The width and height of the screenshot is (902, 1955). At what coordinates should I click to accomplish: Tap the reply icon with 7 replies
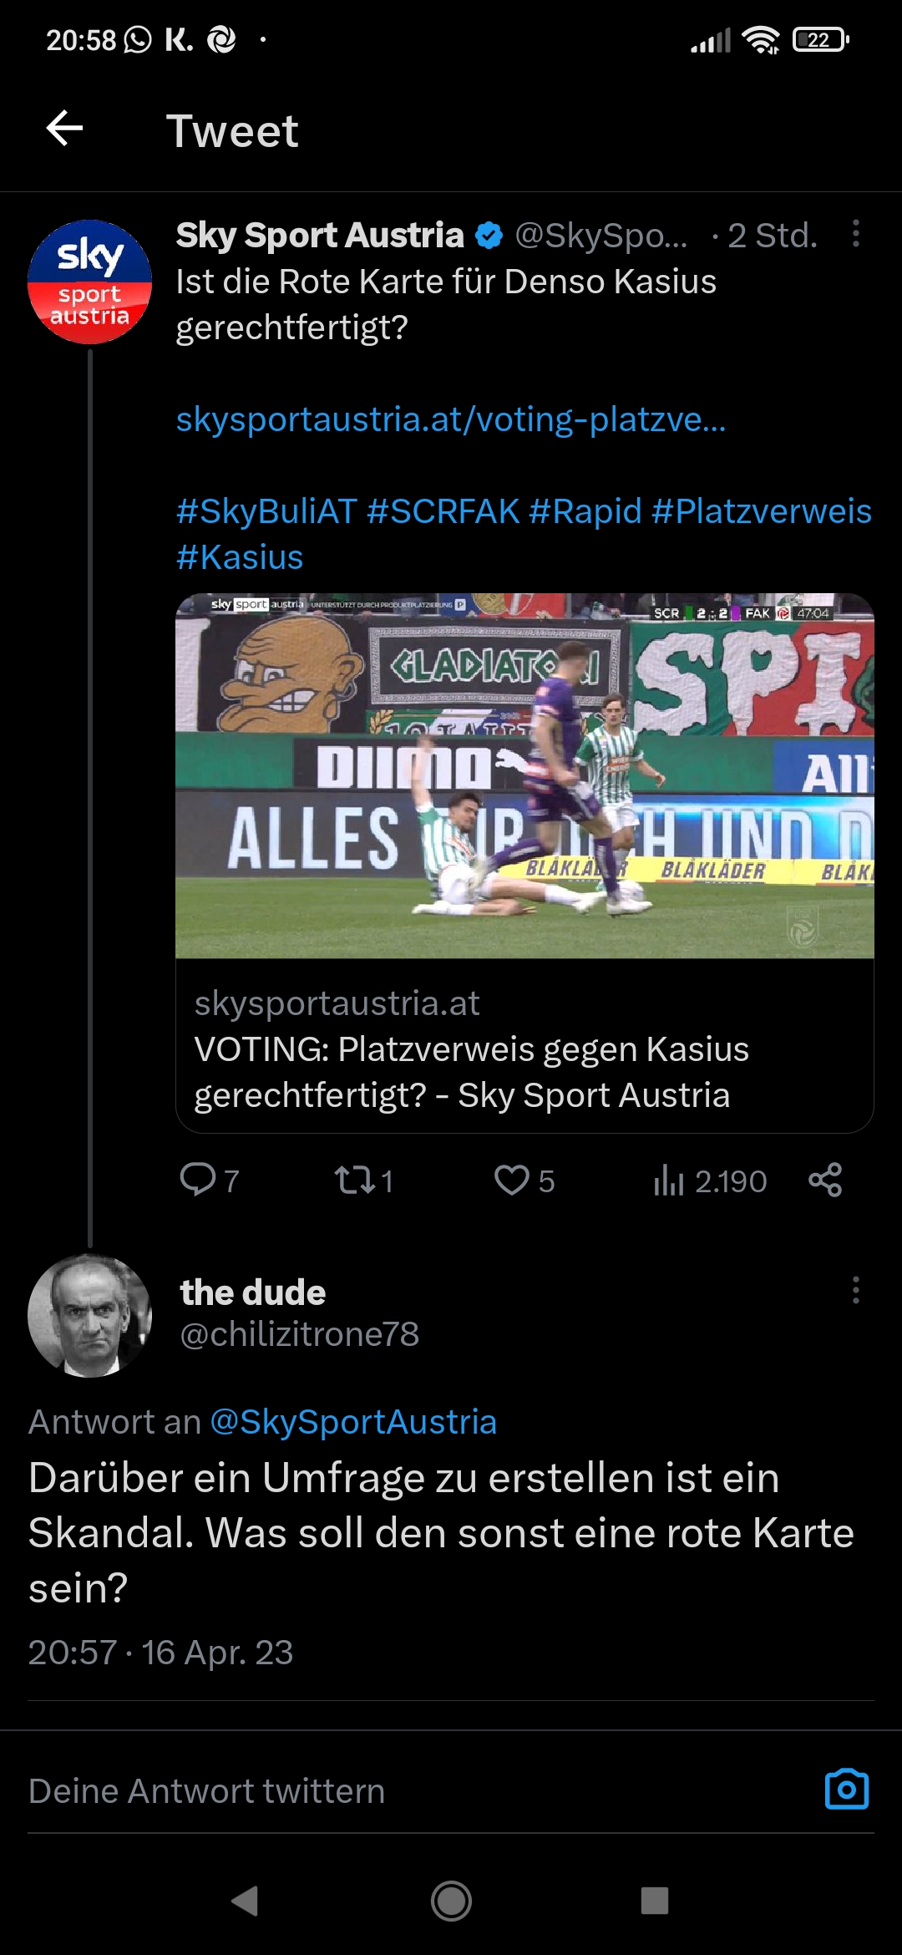[x=210, y=1181]
